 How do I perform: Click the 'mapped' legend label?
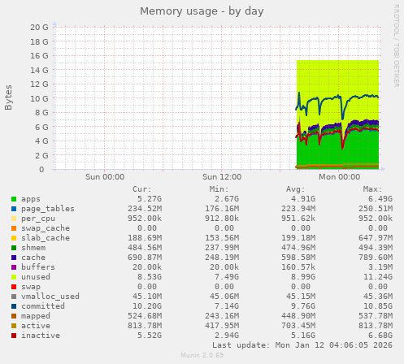point(36,316)
